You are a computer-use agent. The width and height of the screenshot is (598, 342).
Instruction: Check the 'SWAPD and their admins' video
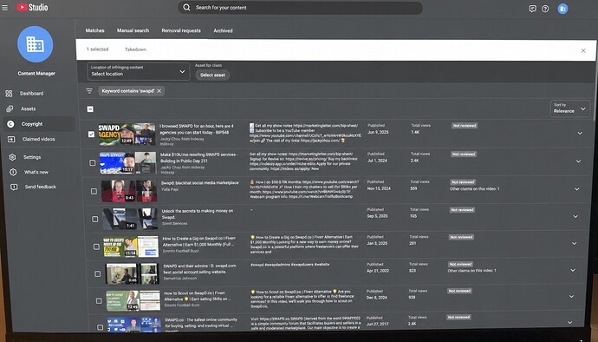[98, 273]
